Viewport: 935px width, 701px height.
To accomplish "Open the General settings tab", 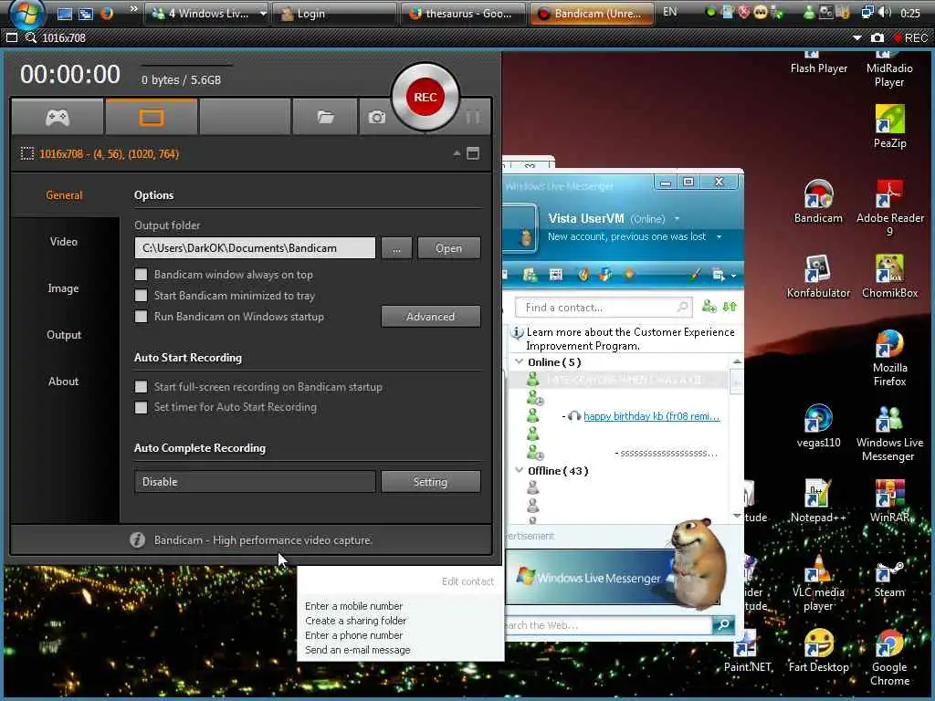I will pos(64,195).
